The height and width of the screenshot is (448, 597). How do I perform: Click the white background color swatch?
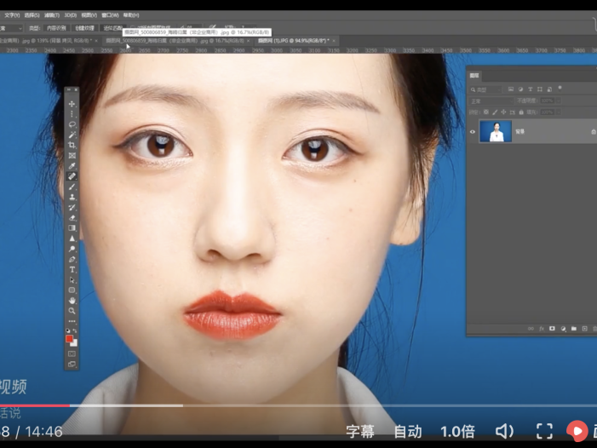(x=75, y=344)
